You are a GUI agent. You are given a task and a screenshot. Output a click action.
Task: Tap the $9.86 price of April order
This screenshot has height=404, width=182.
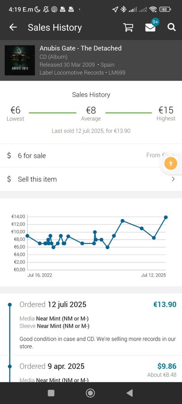pyautogui.click(x=167, y=366)
